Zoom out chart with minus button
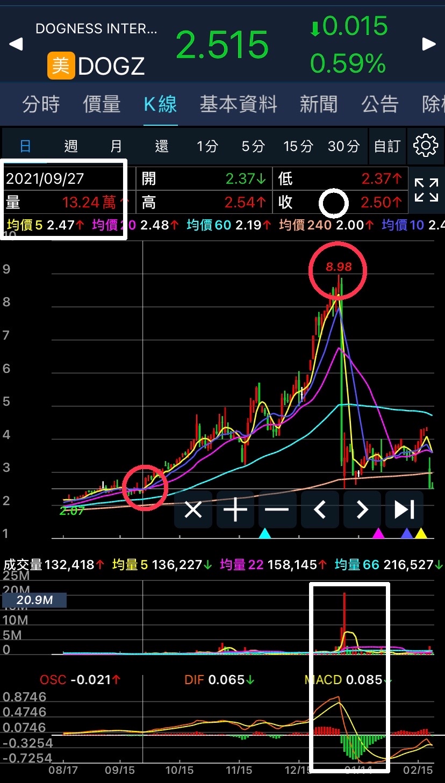 click(x=277, y=509)
